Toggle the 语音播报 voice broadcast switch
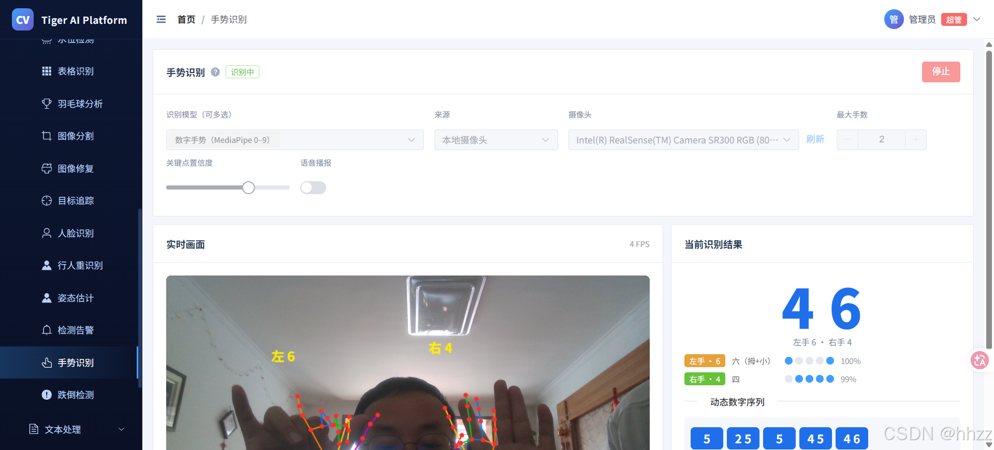The height and width of the screenshot is (450, 994). pos(313,187)
